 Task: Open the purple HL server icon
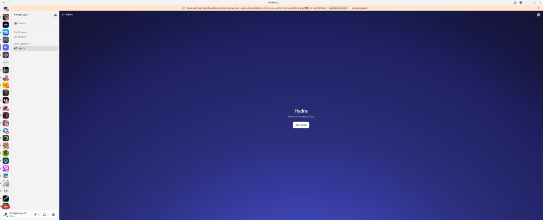click(5, 47)
